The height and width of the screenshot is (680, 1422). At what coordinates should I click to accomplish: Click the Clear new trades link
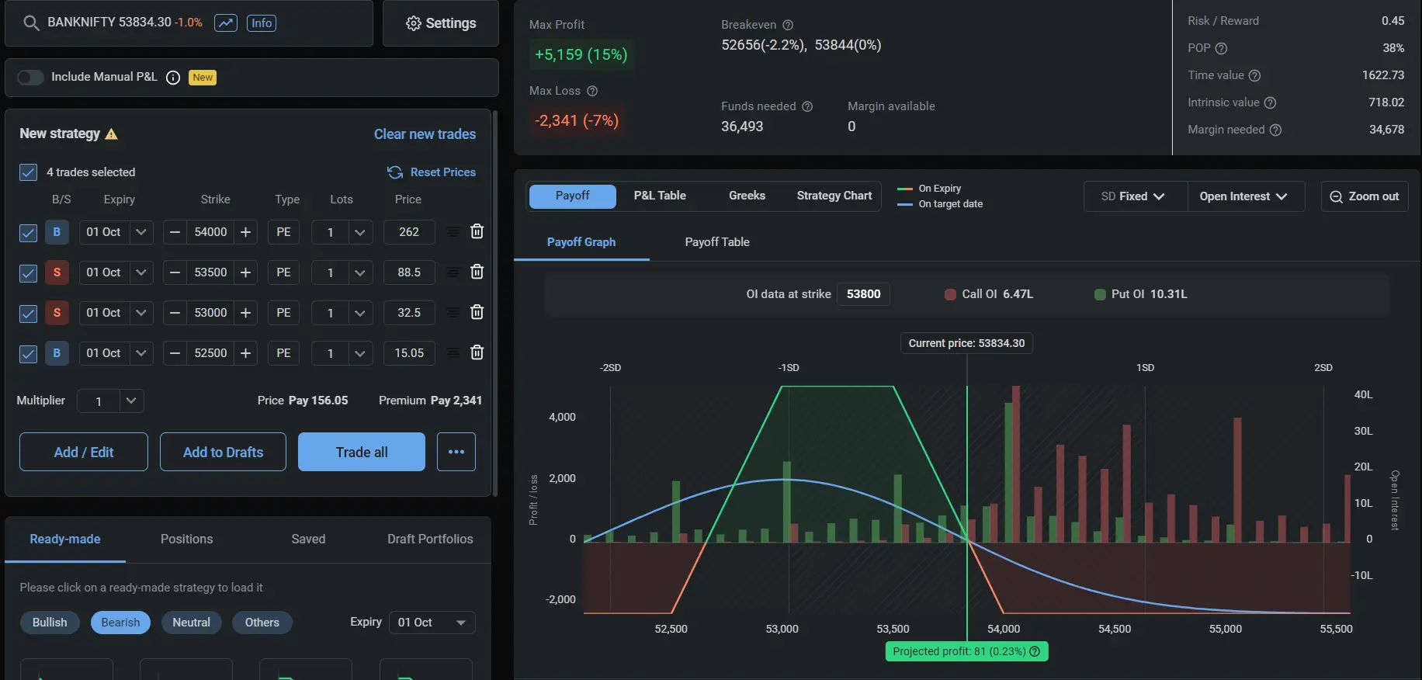pos(425,134)
